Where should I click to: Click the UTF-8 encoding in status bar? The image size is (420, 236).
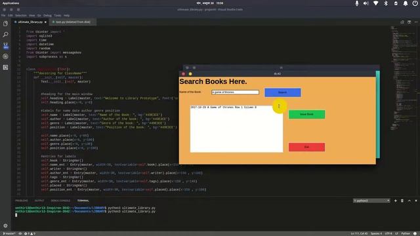click(x=388, y=233)
